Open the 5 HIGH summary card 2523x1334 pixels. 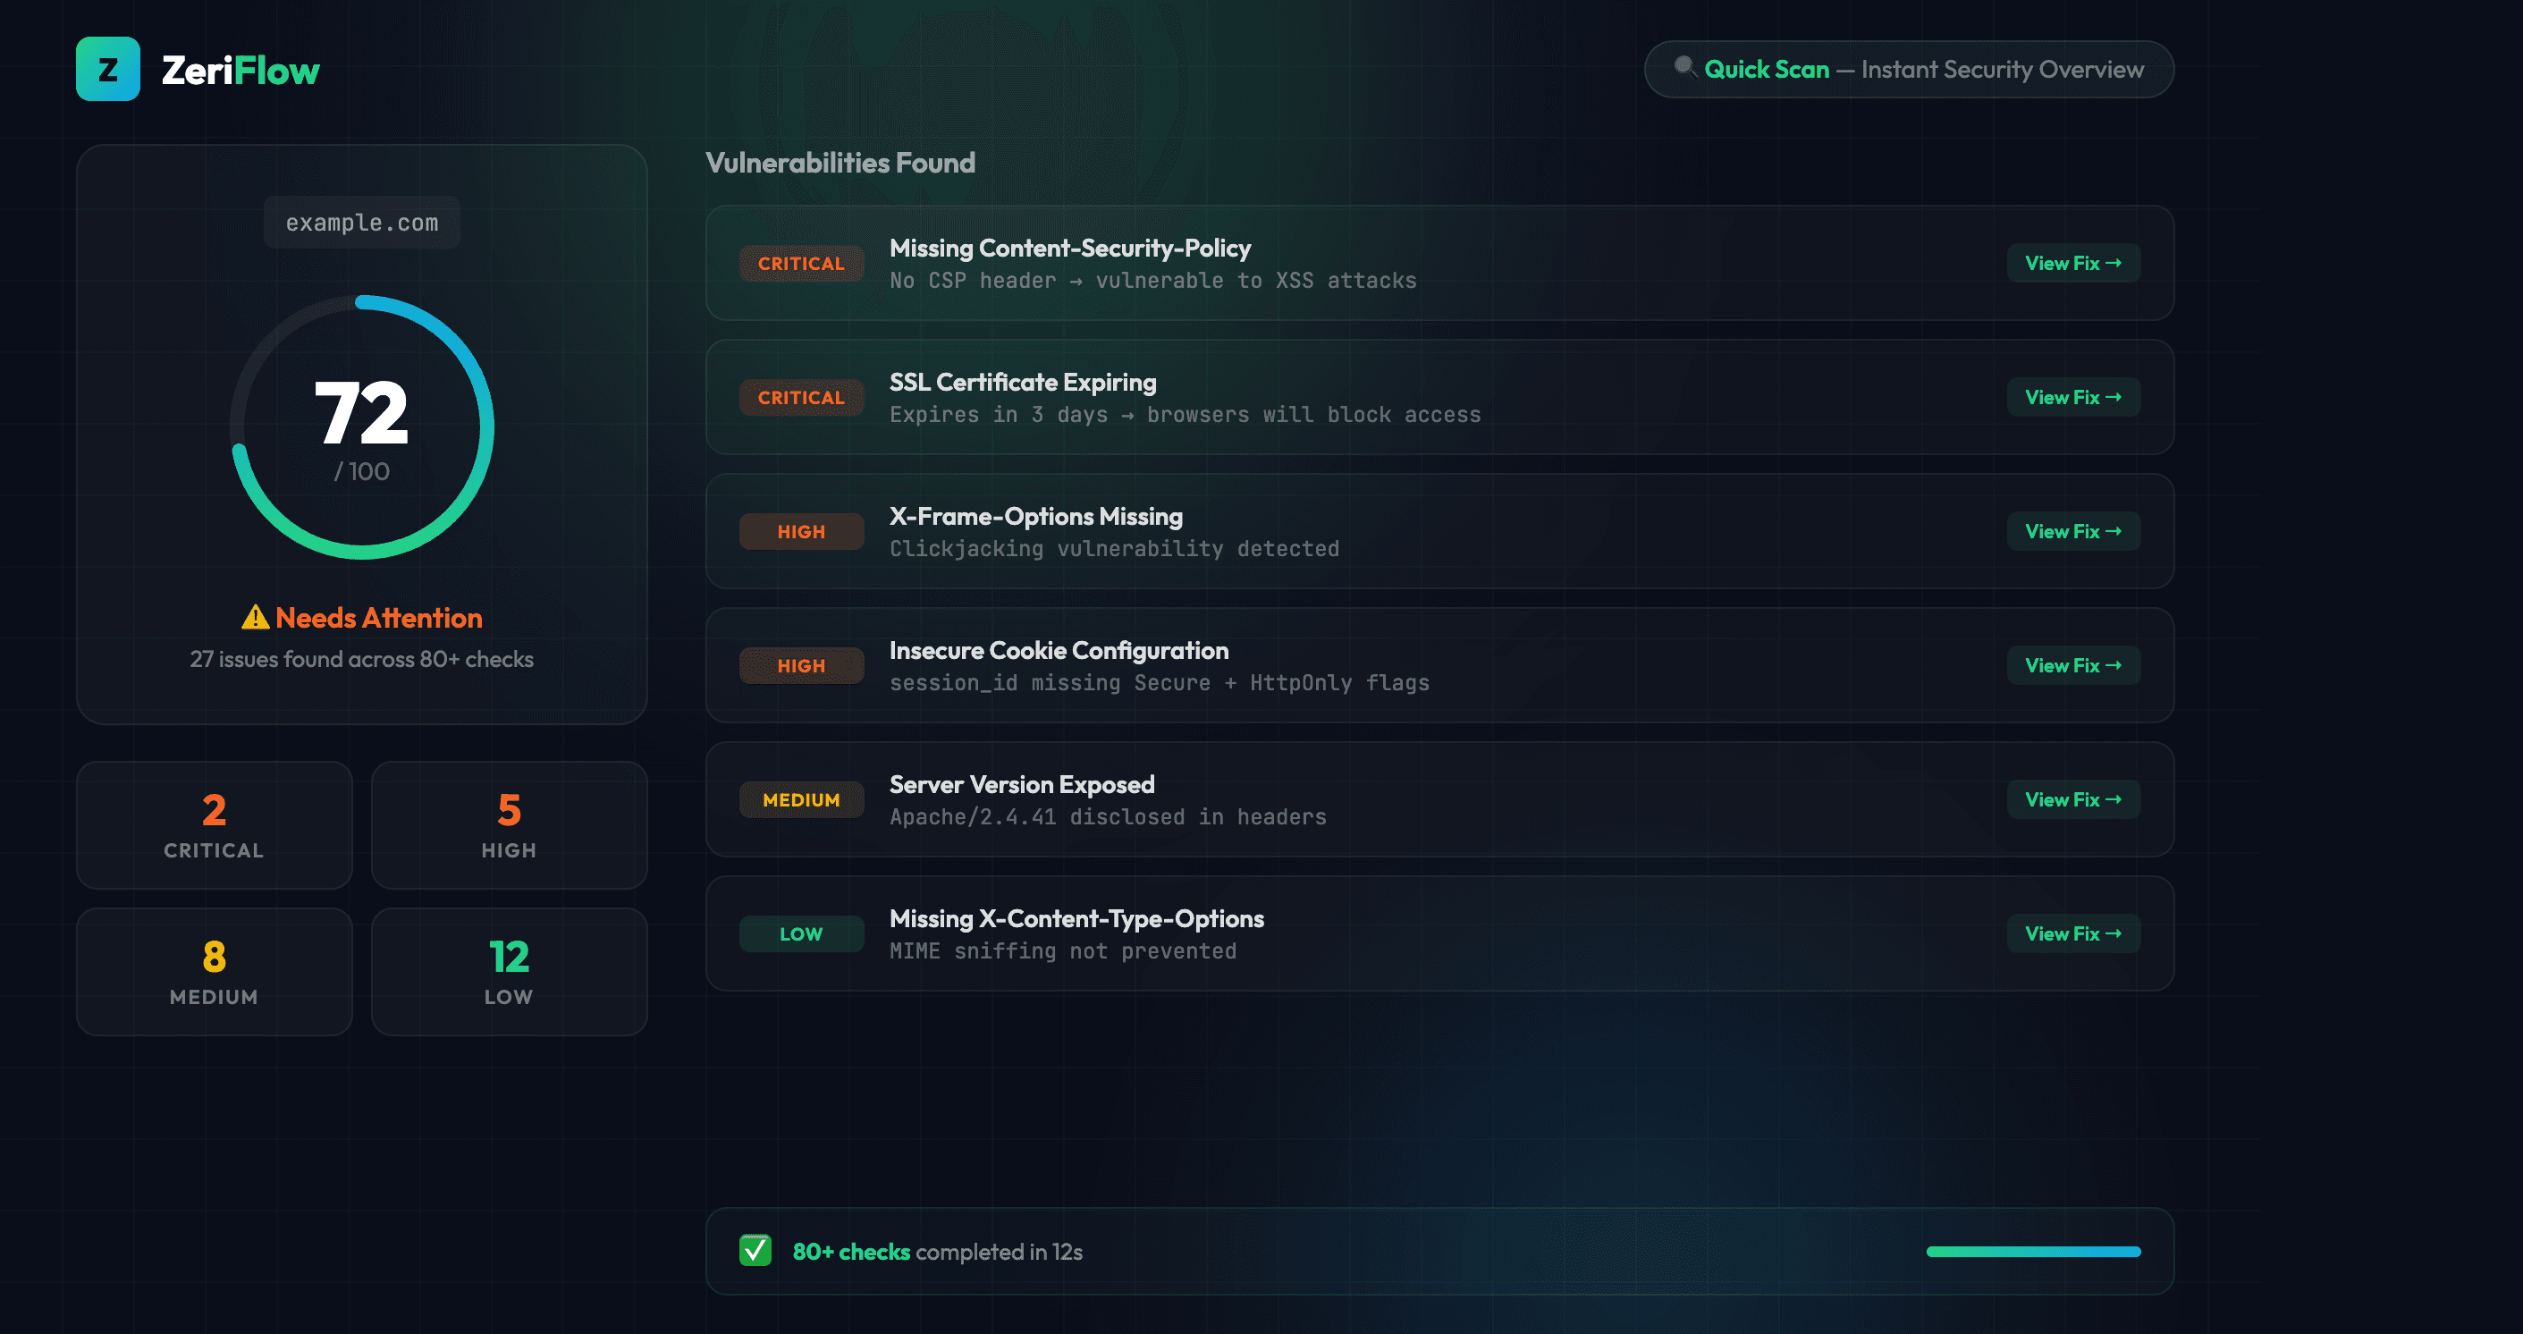(x=509, y=824)
